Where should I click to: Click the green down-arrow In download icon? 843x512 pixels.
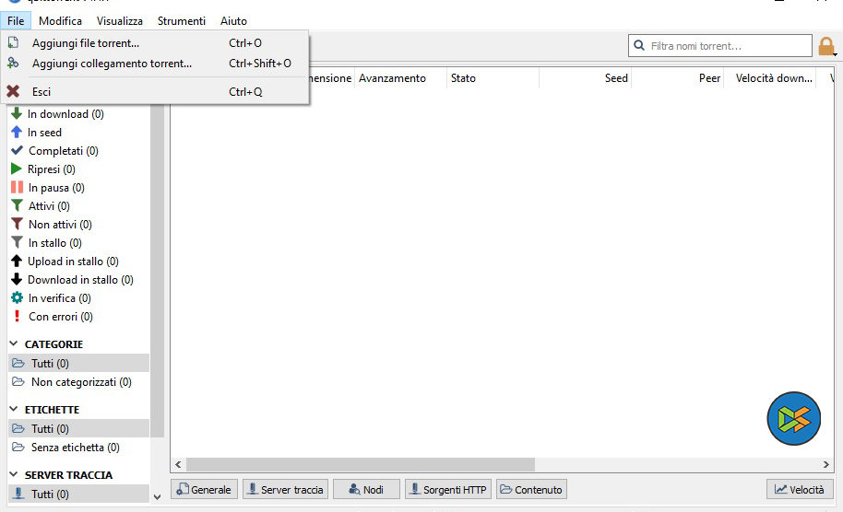tap(17, 113)
